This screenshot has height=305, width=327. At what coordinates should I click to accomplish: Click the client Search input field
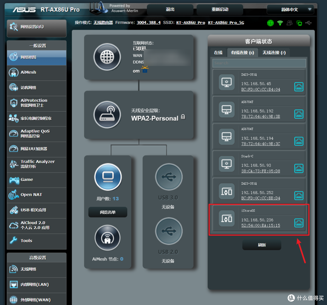click(259, 63)
